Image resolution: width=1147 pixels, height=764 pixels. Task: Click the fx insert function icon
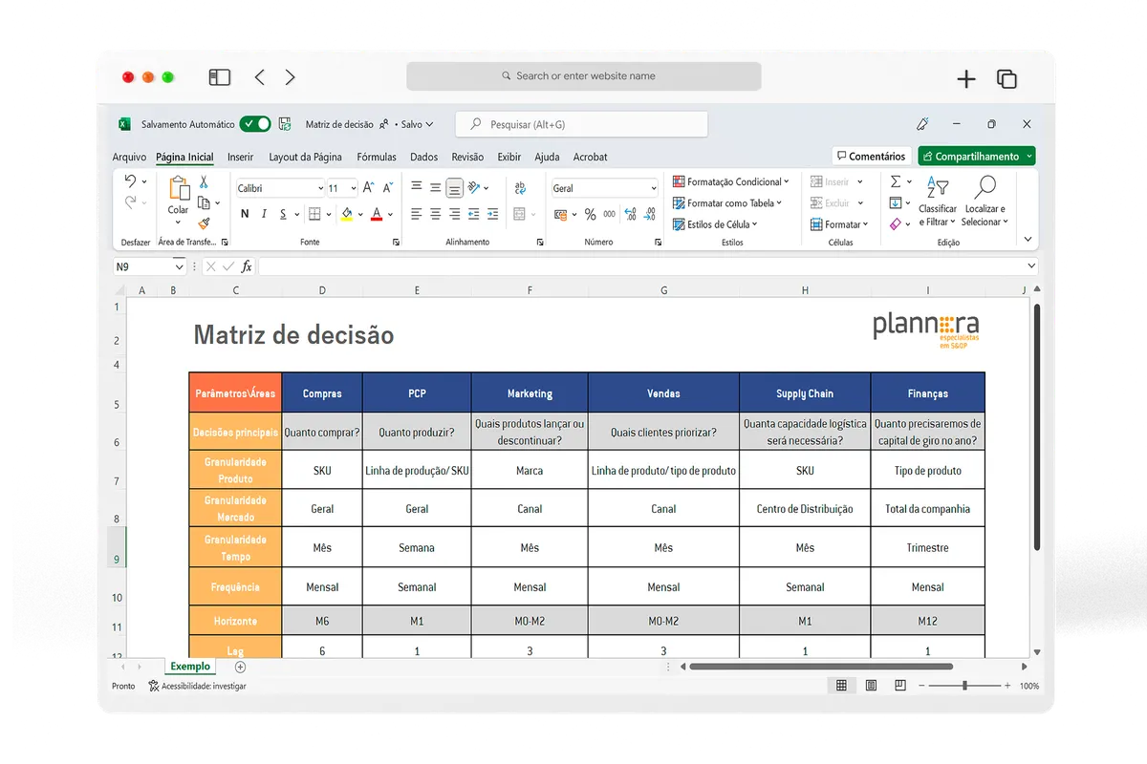click(x=247, y=266)
